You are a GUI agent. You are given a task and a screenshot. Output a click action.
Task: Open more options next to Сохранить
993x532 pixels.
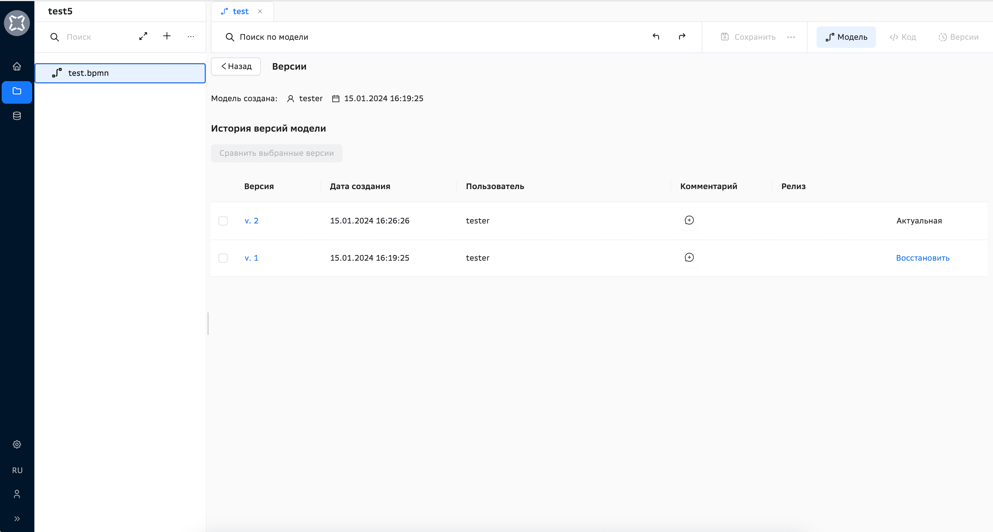(791, 37)
